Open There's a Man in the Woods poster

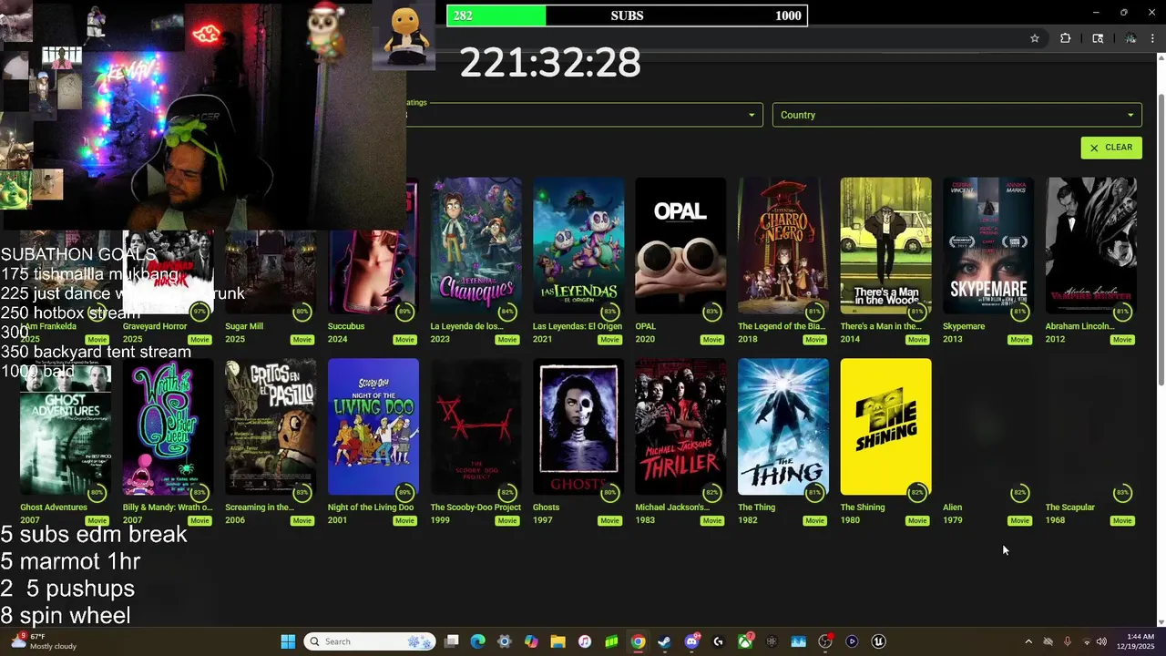click(x=885, y=246)
